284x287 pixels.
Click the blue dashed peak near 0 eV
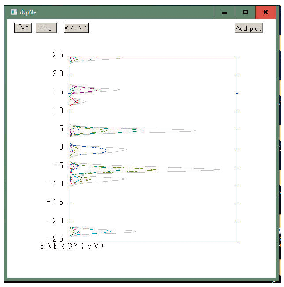(x=106, y=150)
